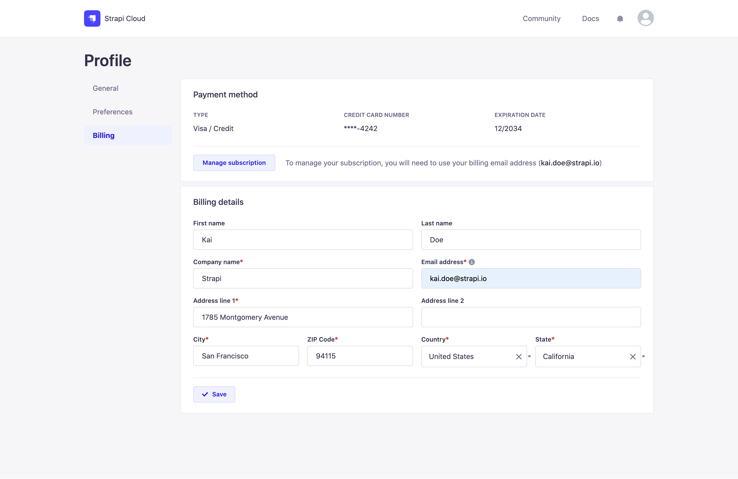Click the checkmark Save icon
The width and height of the screenshot is (738, 479).
(204, 394)
